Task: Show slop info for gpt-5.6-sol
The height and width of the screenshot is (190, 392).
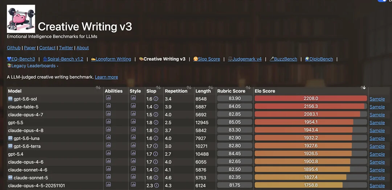Action: point(156,99)
